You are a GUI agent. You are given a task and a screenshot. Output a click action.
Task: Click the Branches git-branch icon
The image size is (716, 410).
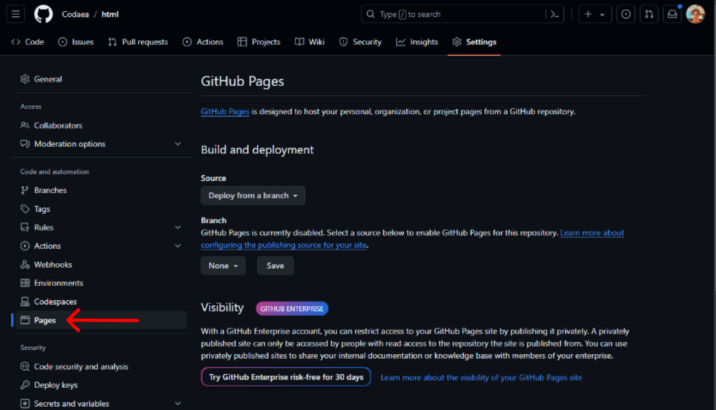[25, 190]
